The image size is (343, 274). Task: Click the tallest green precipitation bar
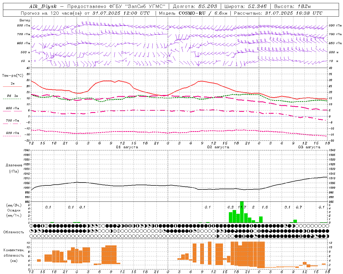coord(242,212)
